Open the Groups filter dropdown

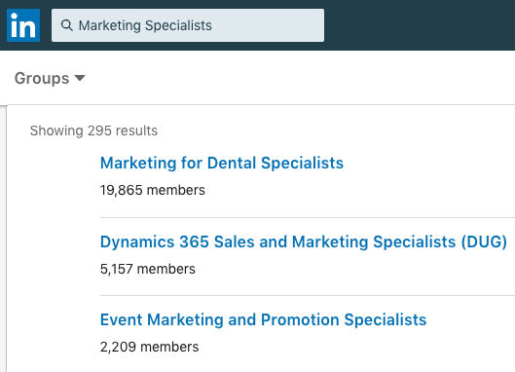pos(50,78)
